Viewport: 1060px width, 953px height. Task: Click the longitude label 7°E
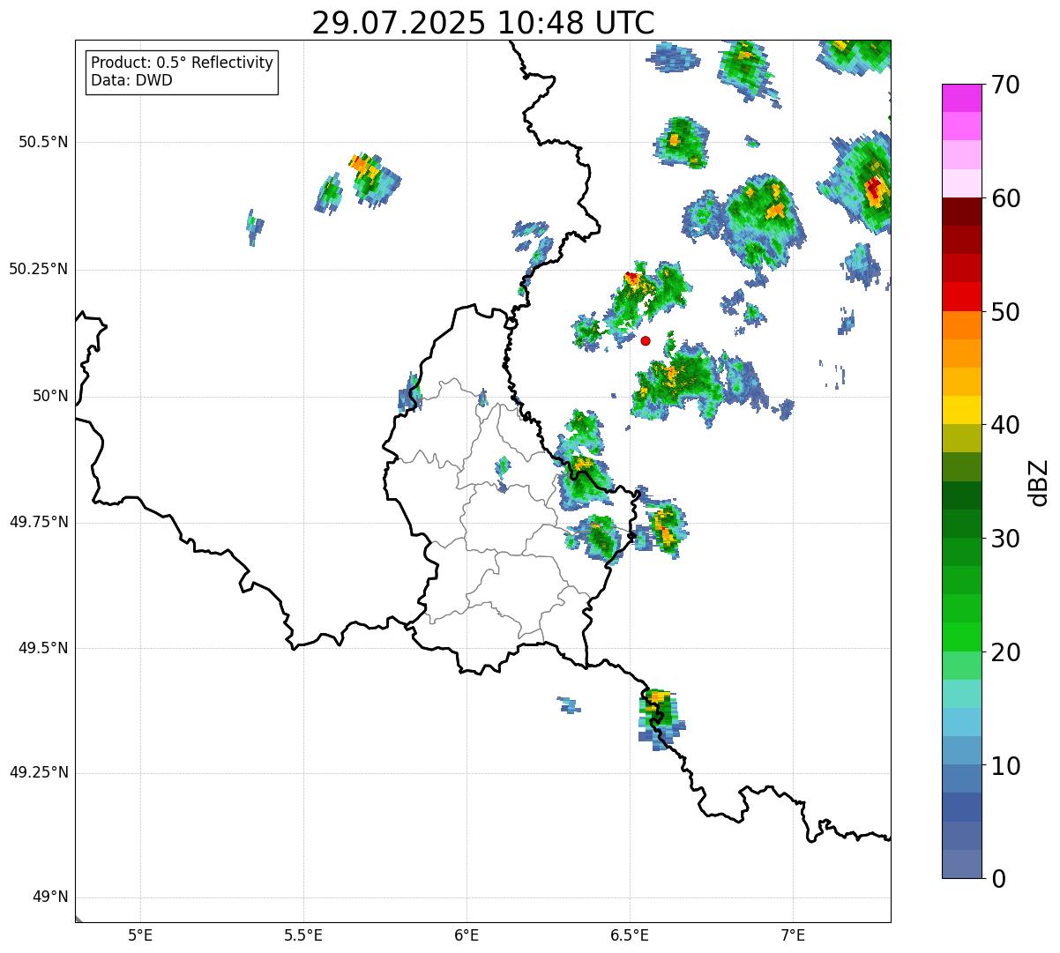point(793,934)
